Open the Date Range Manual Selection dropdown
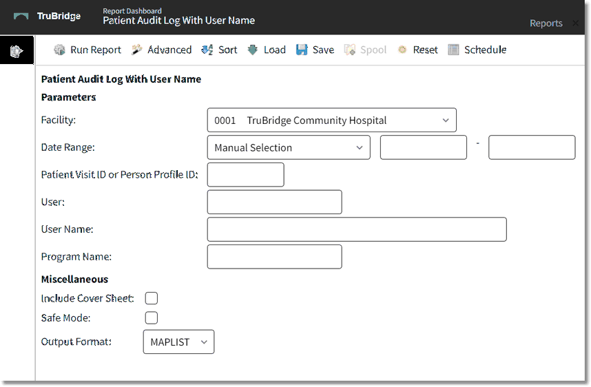This screenshot has height=387, width=591. [289, 147]
